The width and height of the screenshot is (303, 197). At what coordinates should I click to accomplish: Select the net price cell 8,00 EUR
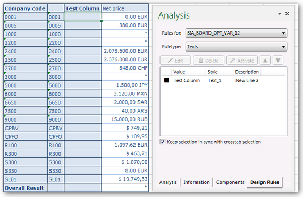[x=125, y=170]
